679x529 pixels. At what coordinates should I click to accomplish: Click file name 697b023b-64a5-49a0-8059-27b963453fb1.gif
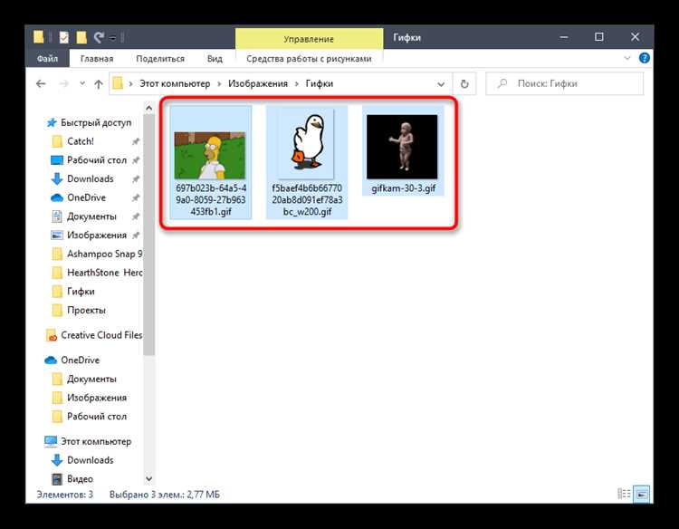click(x=211, y=199)
